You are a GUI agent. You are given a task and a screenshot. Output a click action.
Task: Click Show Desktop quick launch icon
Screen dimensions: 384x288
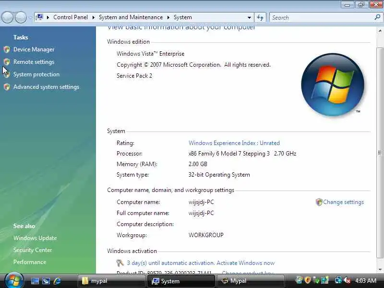coord(35,281)
